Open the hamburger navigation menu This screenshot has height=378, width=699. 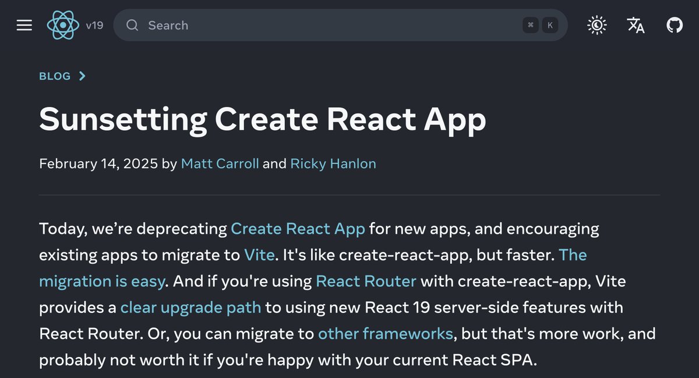point(24,25)
